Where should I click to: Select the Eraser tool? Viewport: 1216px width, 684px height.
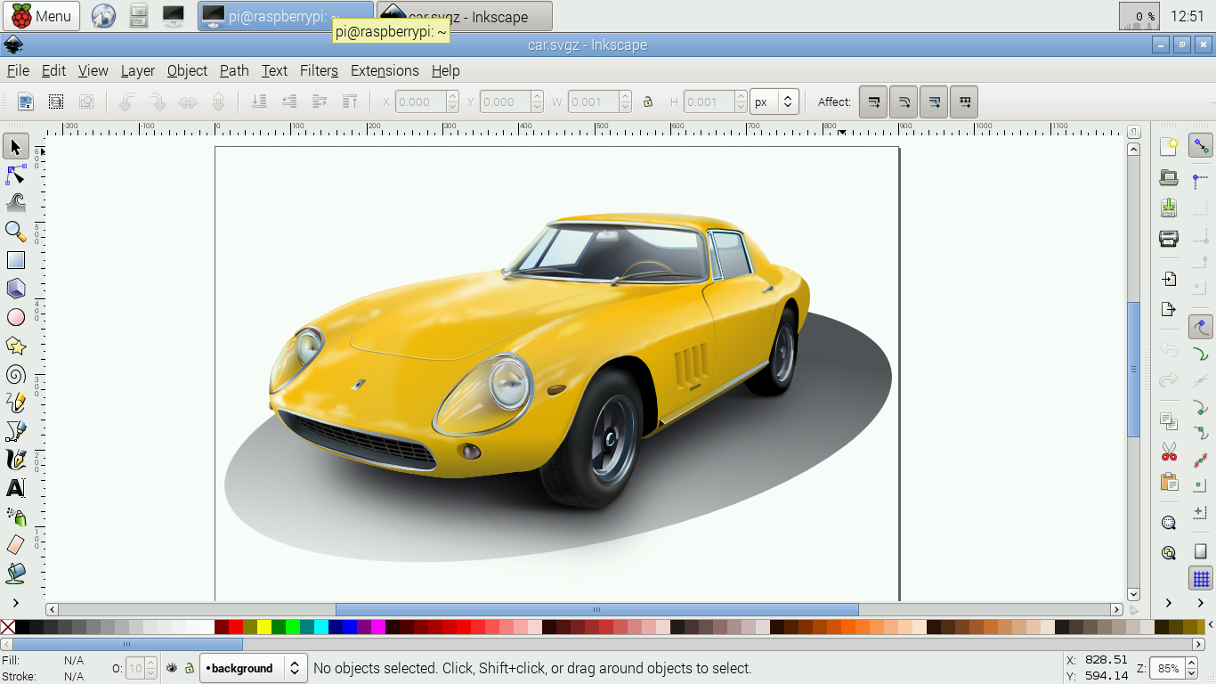click(x=15, y=546)
